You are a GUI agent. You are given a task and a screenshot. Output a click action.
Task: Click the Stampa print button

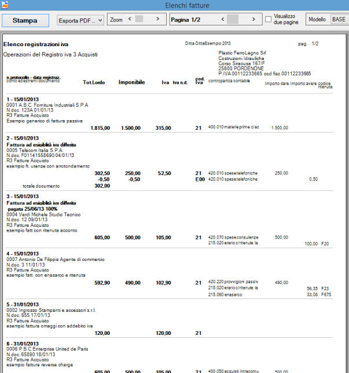pyautogui.click(x=25, y=20)
